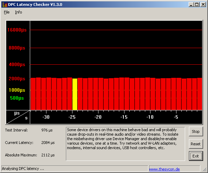Click the Current Latency label

pyautogui.click(x=19, y=143)
